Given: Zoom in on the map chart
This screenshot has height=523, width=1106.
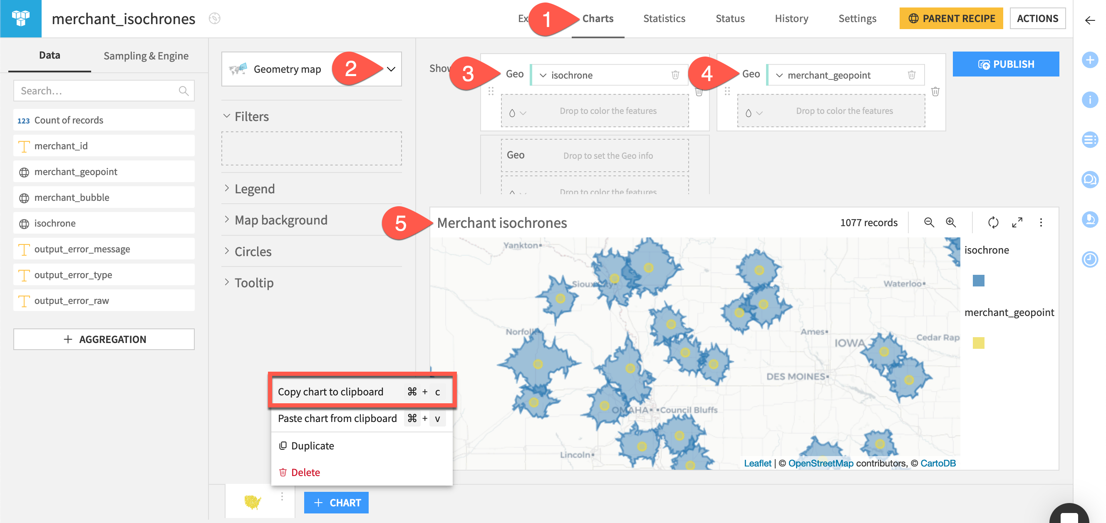Looking at the screenshot, I should pos(950,222).
